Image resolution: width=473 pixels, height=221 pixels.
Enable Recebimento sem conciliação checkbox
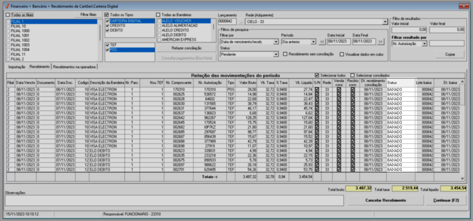click(285, 54)
